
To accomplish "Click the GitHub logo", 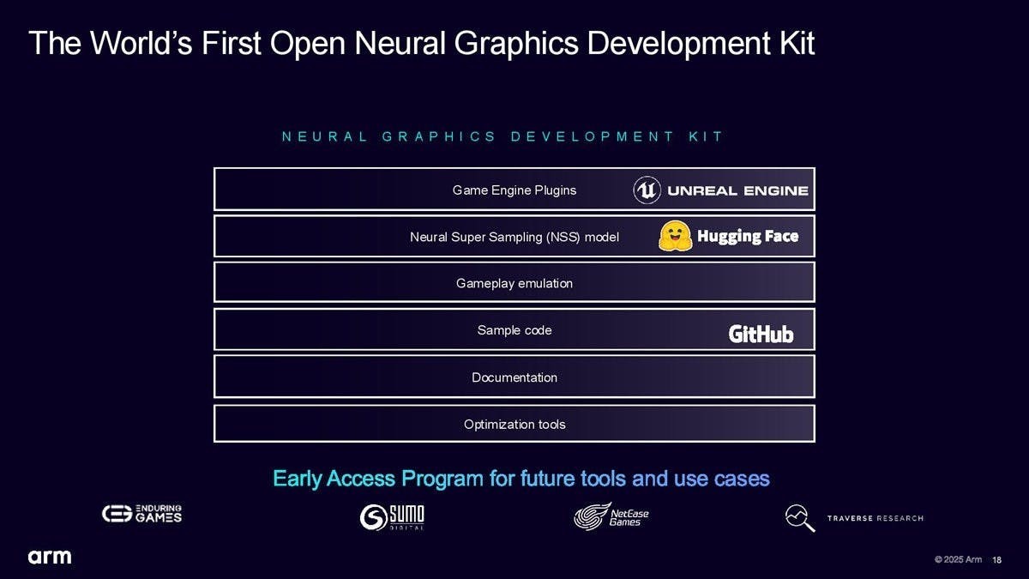I will [761, 334].
